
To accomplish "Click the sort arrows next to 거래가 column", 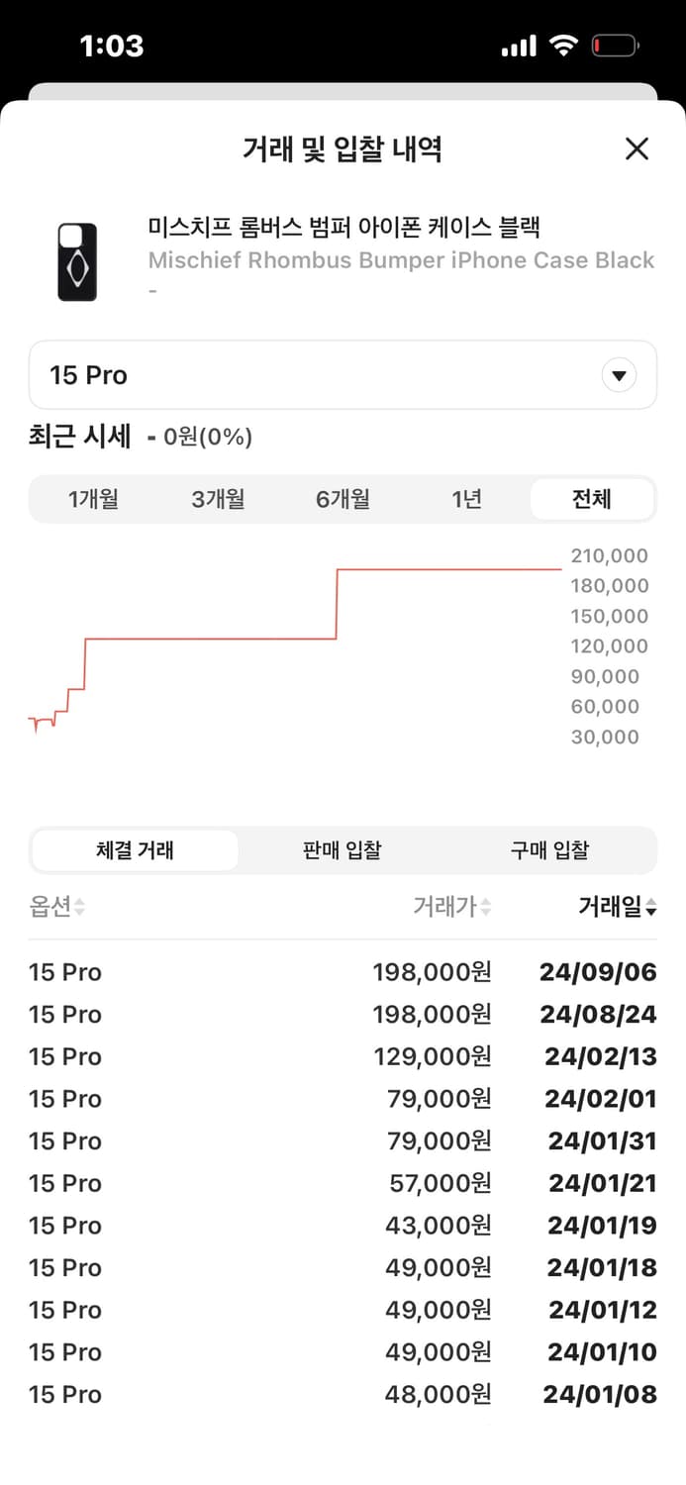I will [x=486, y=908].
